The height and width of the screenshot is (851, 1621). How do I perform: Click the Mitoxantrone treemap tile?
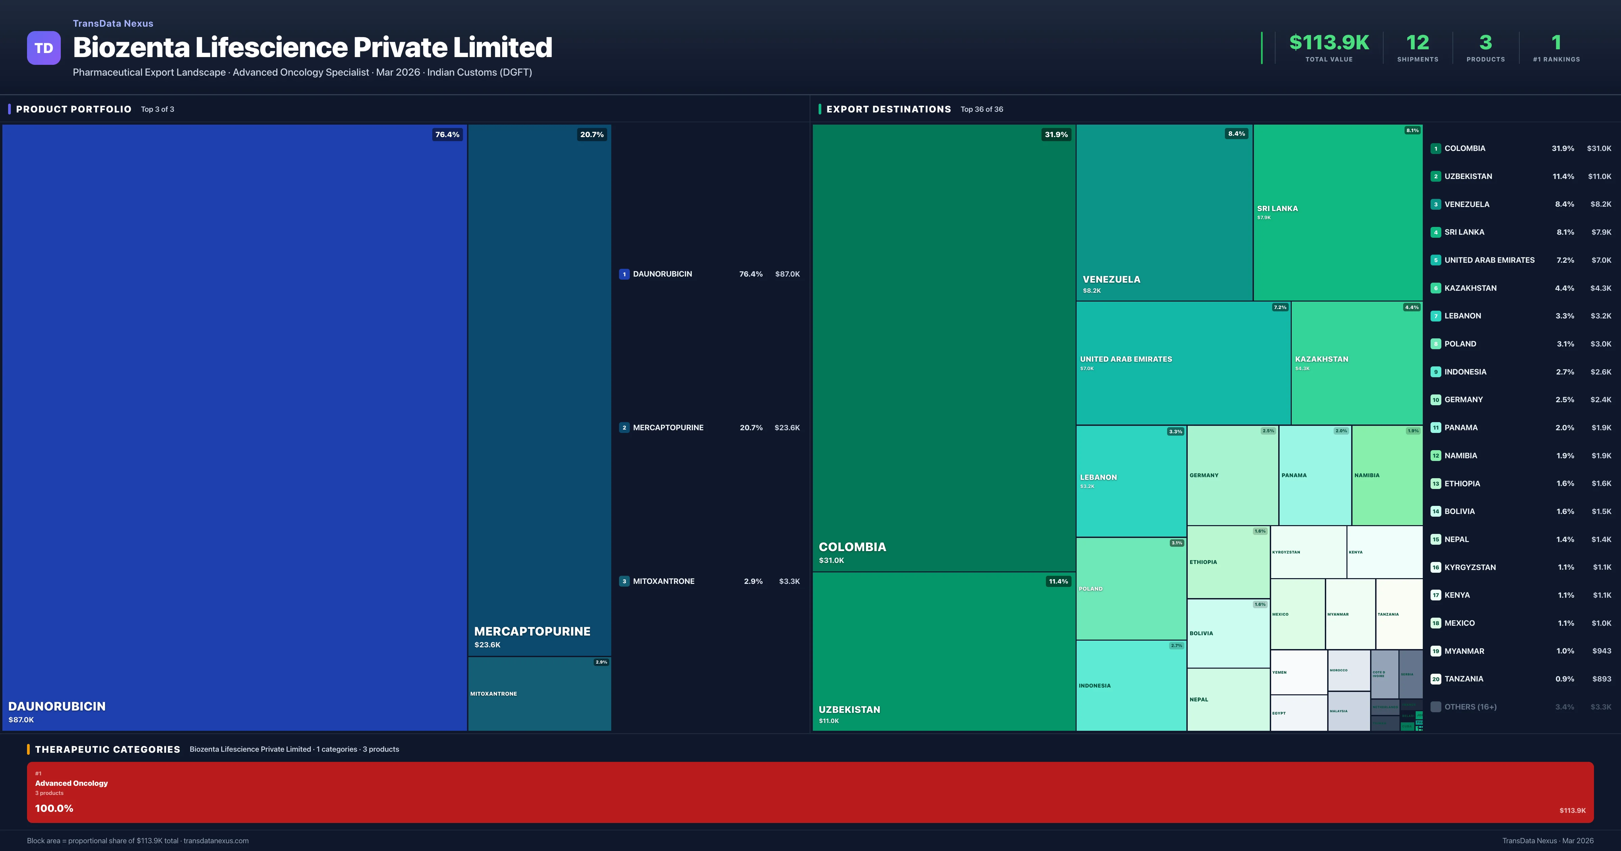pos(539,694)
